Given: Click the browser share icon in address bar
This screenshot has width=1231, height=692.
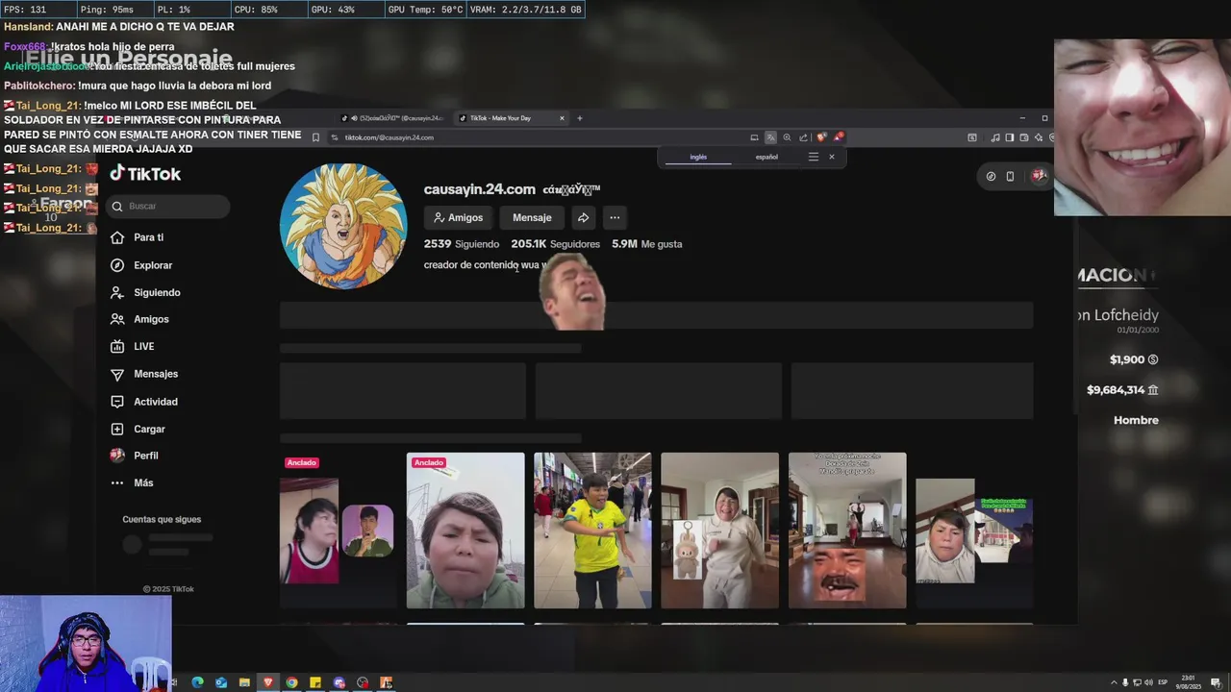Looking at the screenshot, I should pyautogui.click(x=803, y=137).
